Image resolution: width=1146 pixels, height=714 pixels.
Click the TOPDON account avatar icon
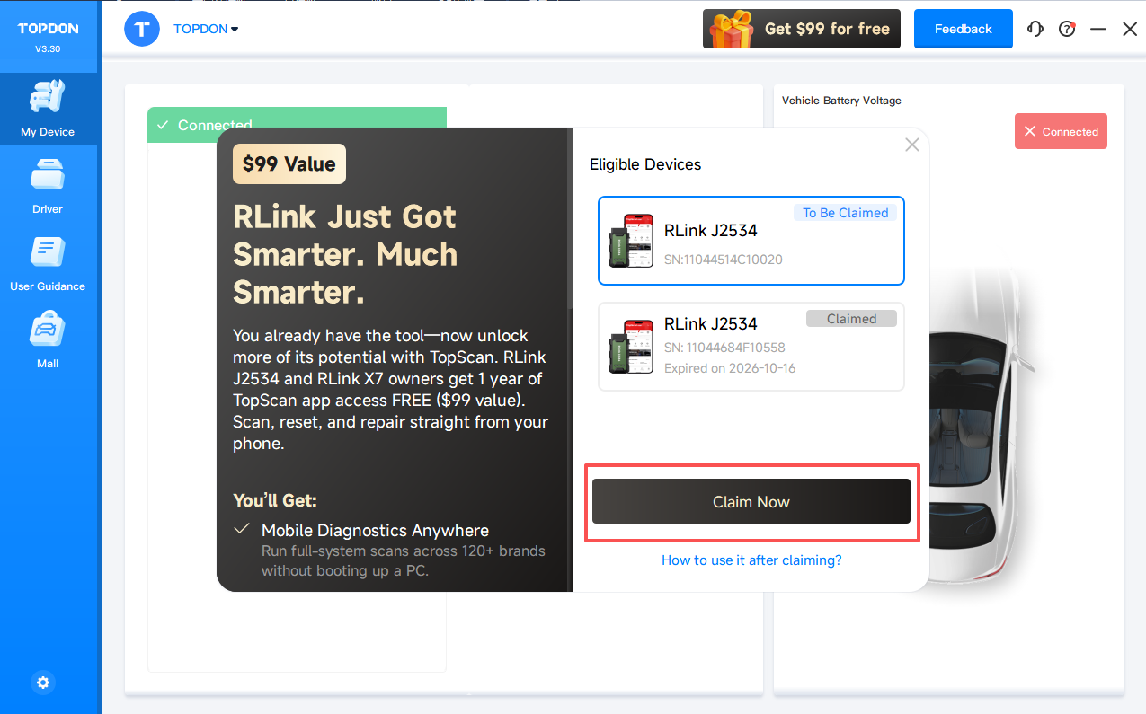click(x=142, y=29)
